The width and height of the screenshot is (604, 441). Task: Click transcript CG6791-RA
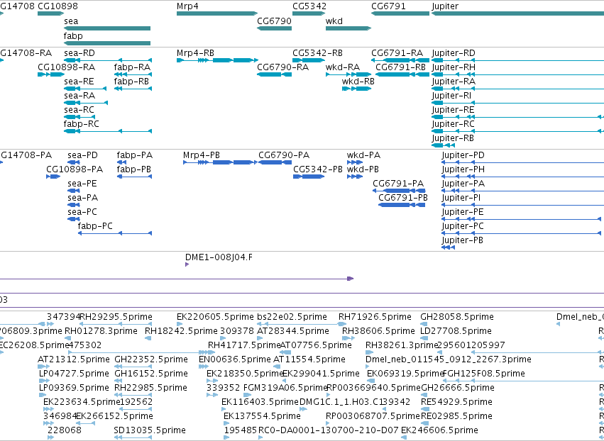[397, 53]
